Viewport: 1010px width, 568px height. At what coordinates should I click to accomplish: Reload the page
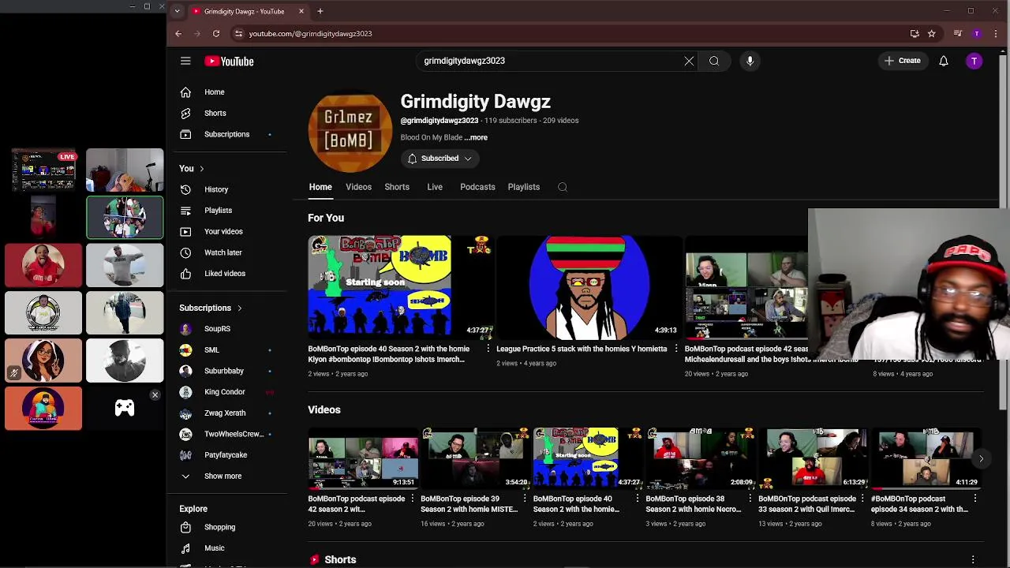(215, 33)
